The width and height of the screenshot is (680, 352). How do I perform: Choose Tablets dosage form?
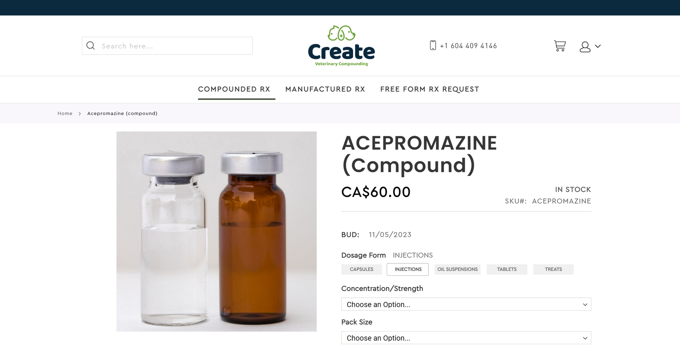point(507,269)
